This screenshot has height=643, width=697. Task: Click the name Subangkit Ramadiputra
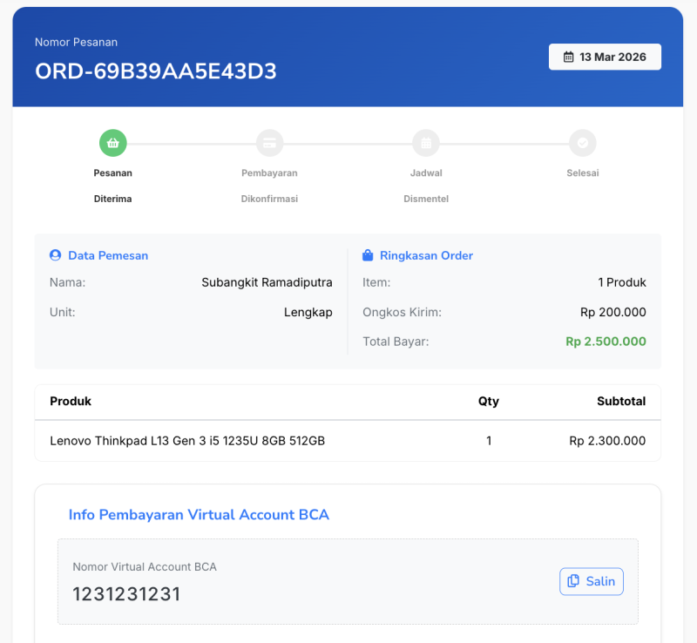pos(267,282)
